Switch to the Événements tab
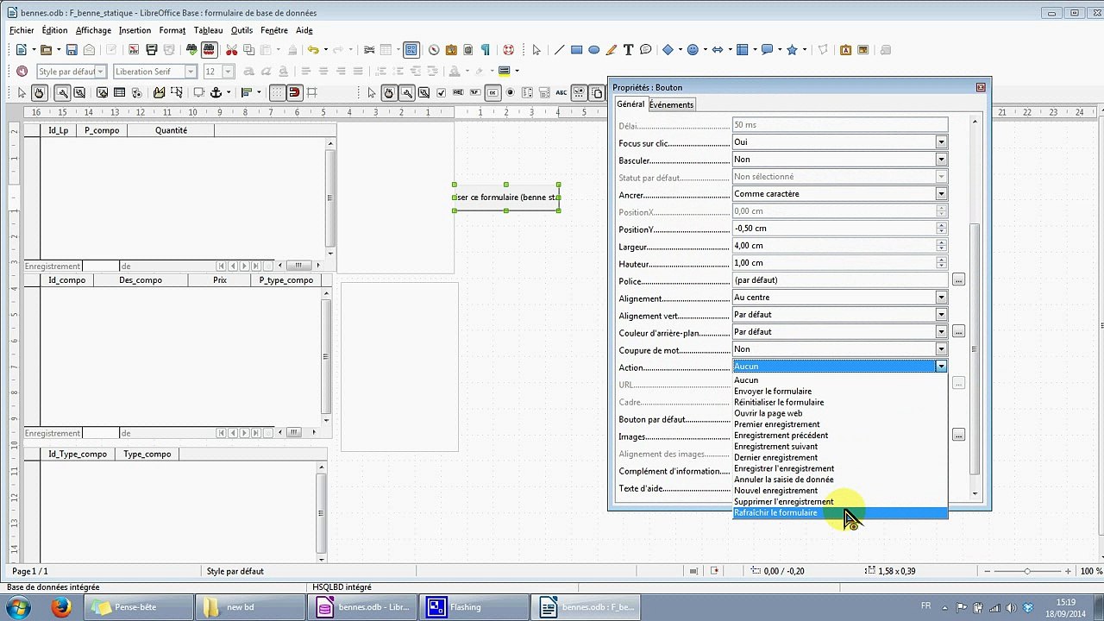The height and width of the screenshot is (621, 1104). click(x=671, y=104)
